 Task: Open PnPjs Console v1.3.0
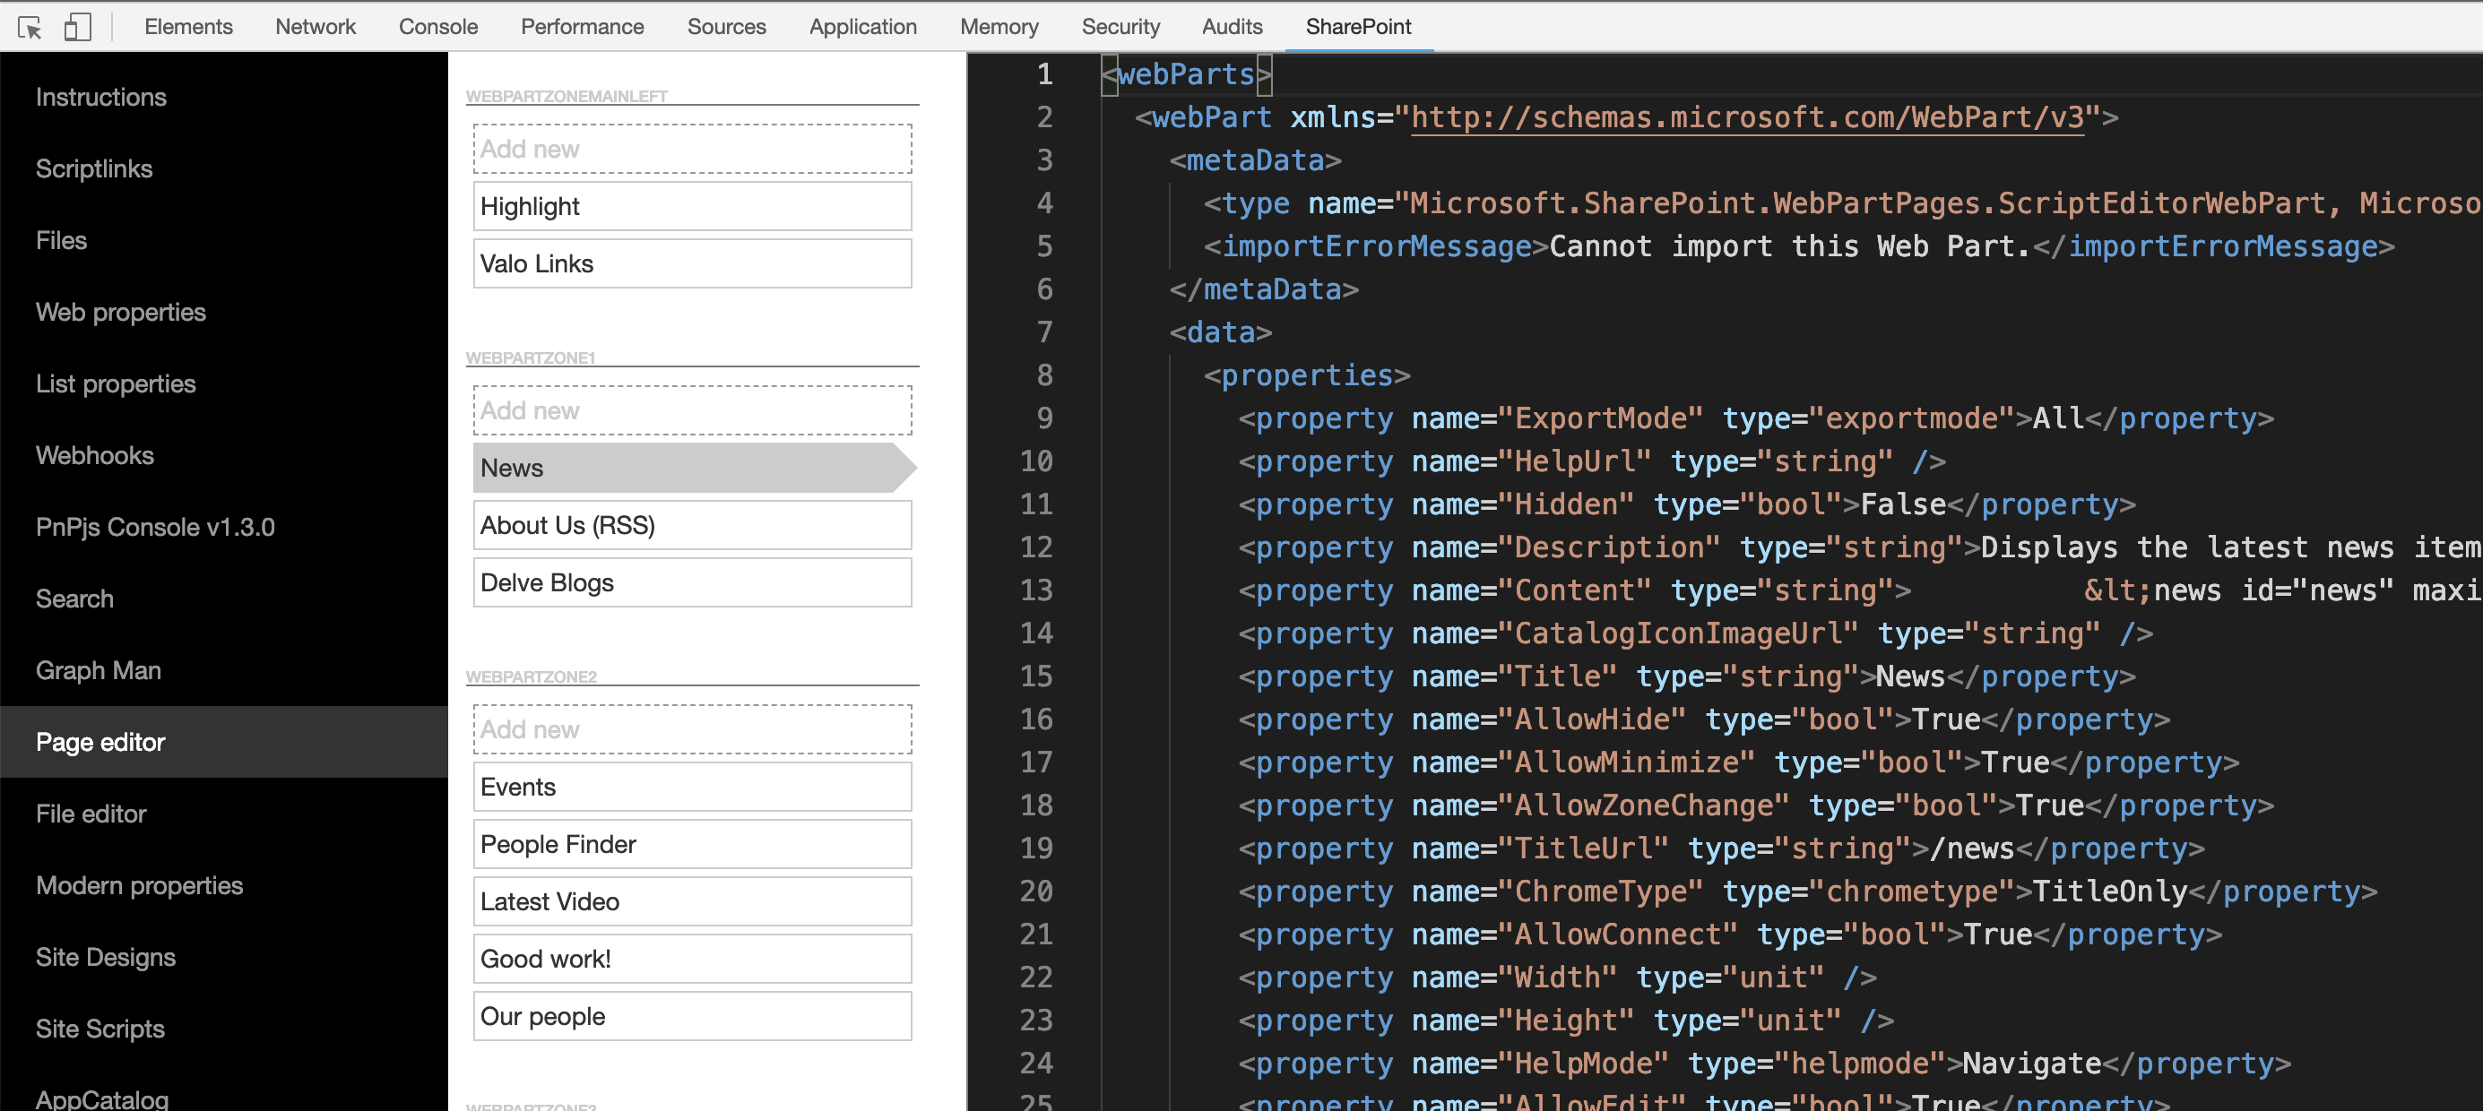point(155,527)
